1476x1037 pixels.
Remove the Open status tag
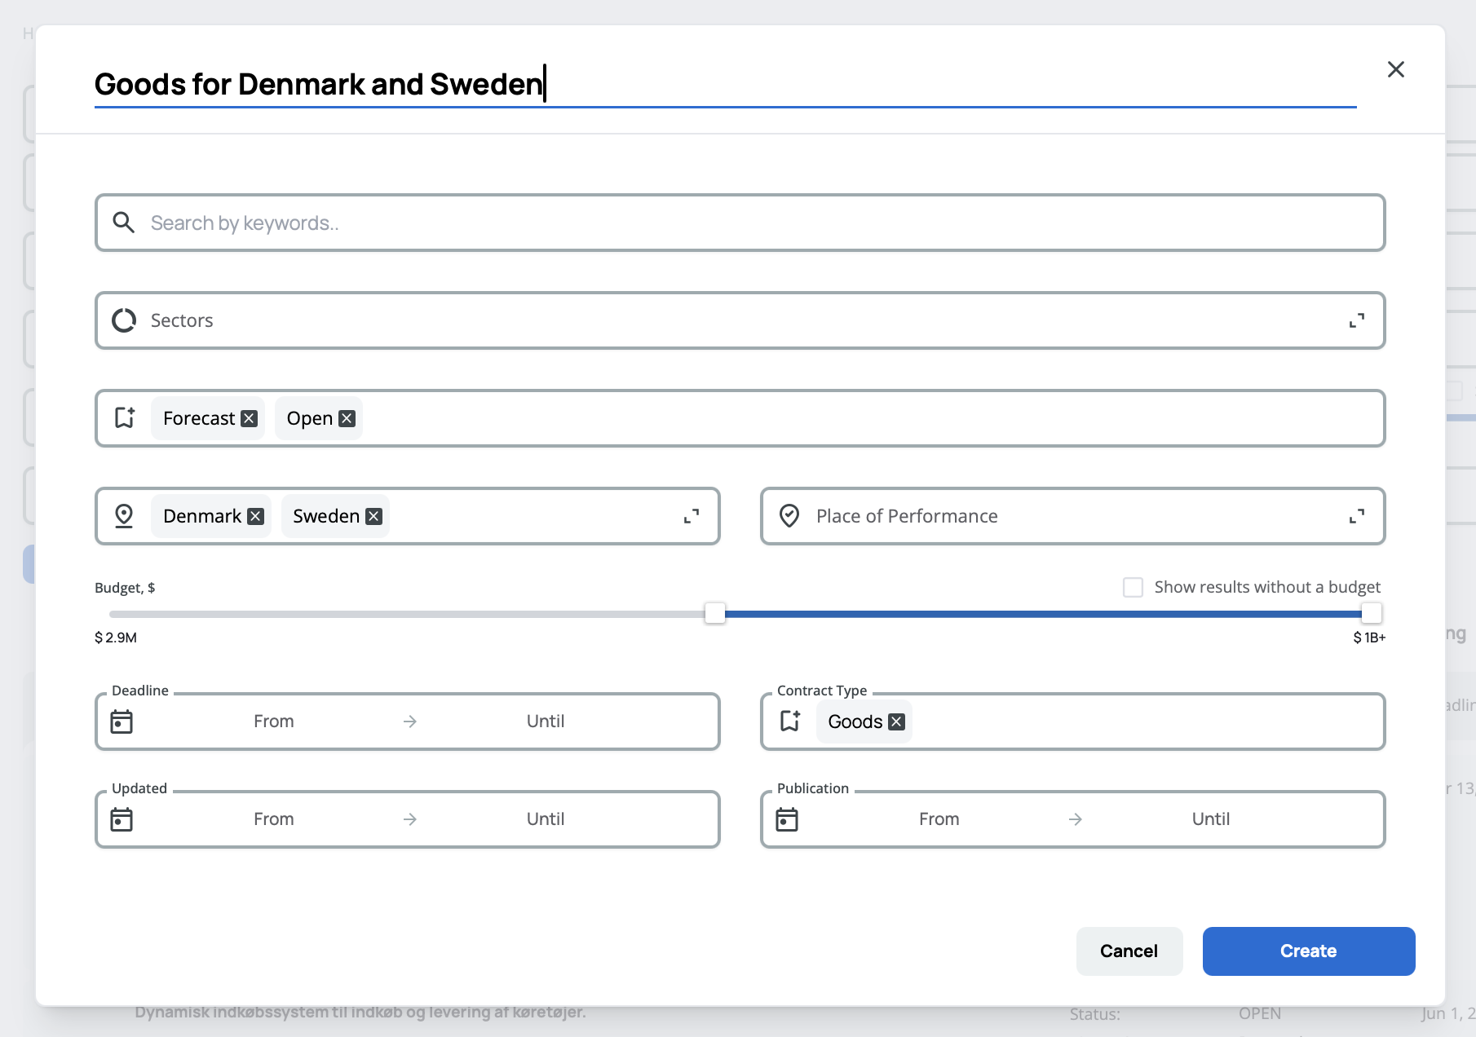[x=347, y=418]
